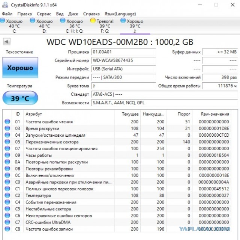Click status orb for CRC-ошибки UltraDMA
240x240 pixels.
tap(7, 222)
